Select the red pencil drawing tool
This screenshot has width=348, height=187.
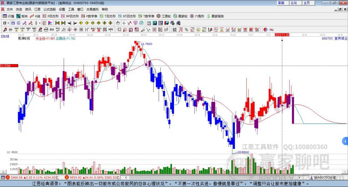tap(5, 30)
